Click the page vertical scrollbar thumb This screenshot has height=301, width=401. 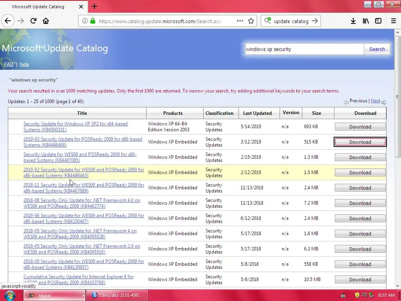pyautogui.click(x=397, y=97)
